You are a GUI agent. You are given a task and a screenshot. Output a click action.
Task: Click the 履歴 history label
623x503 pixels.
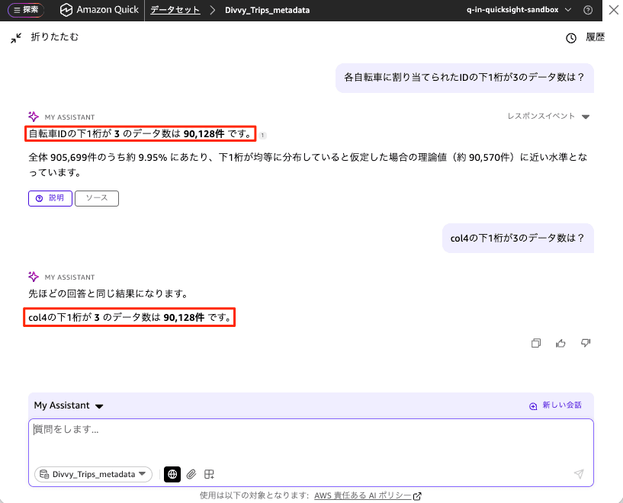coord(596,37)
